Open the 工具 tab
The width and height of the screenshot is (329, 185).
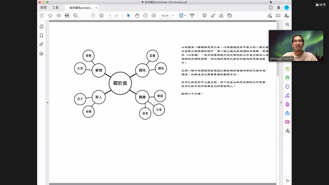click(55, 8)
